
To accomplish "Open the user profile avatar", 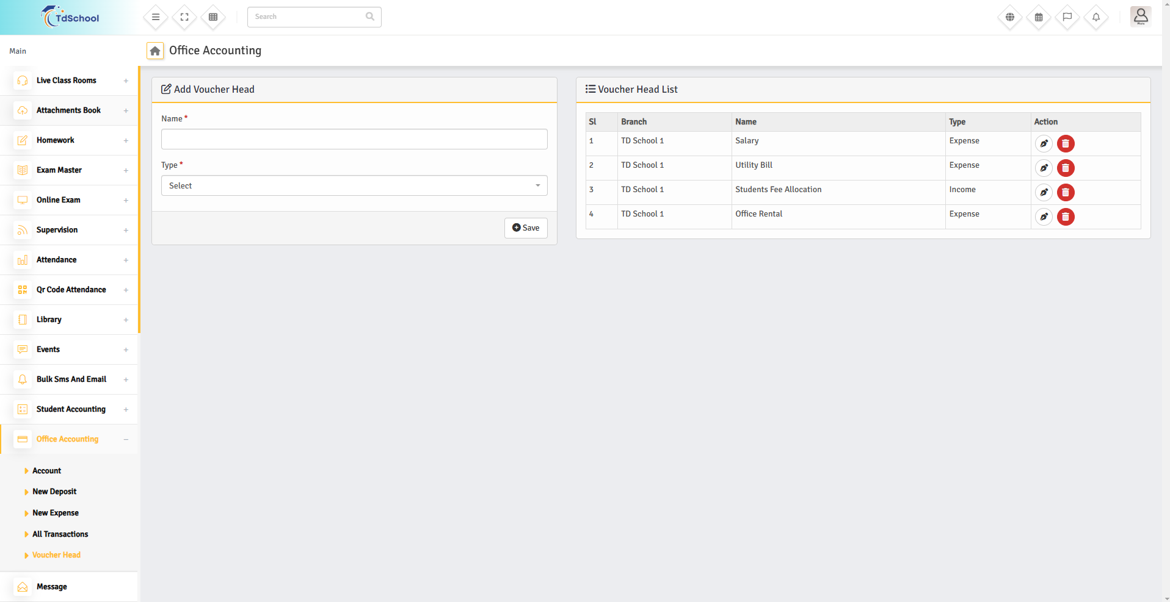I will coord(1140,17).
